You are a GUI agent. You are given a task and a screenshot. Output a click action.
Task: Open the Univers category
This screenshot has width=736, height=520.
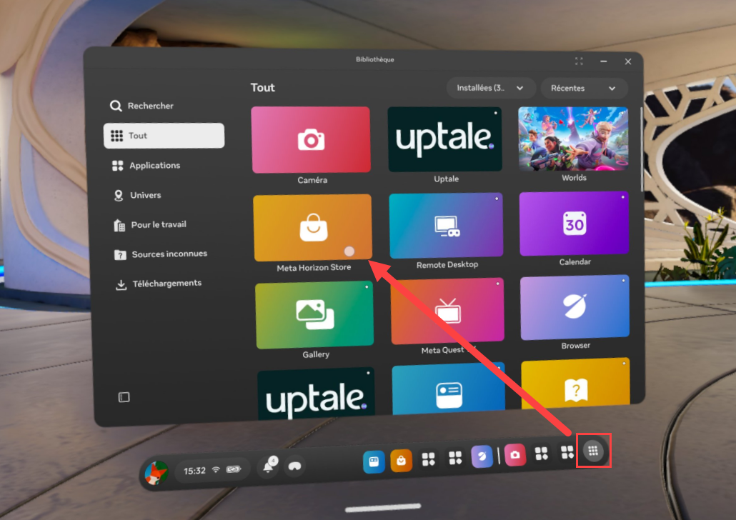coord(137,195)
